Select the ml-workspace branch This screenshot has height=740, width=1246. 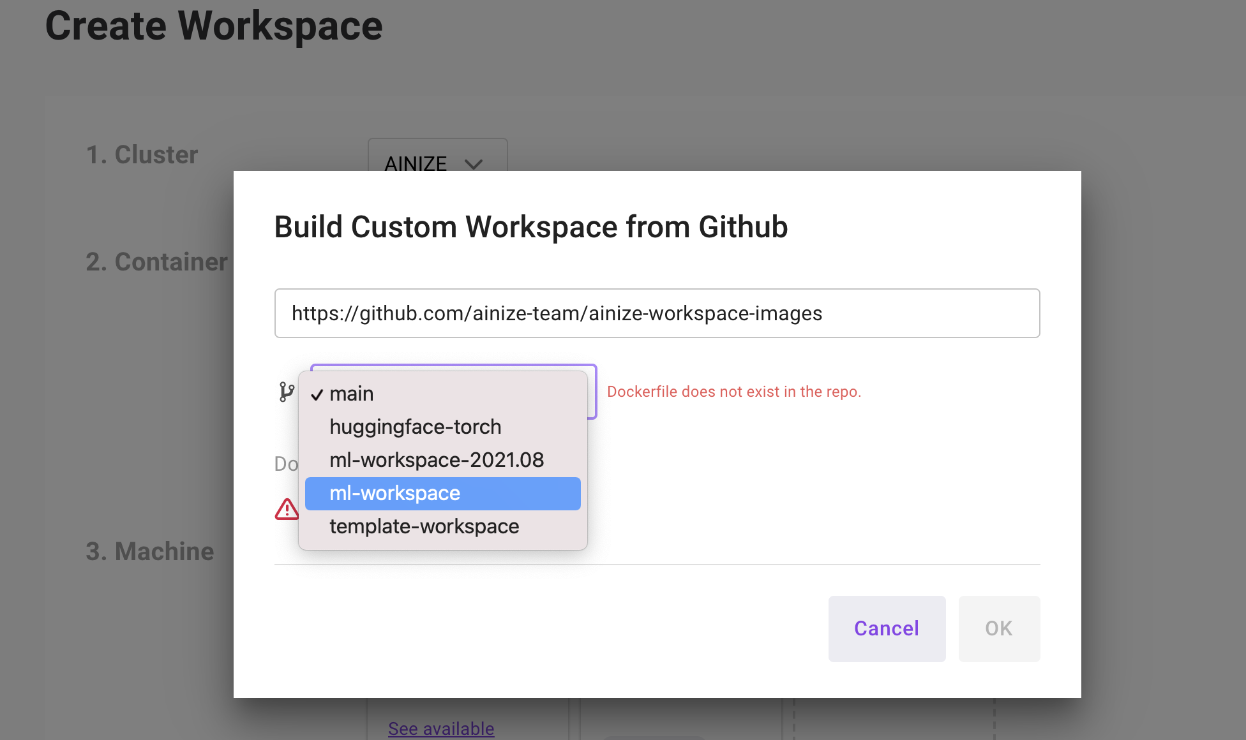pos(394,492)
